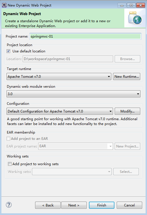Viewport: 147px width, 215px height.
Task: Check Add project to working sets
Action: tap(10, 164)
